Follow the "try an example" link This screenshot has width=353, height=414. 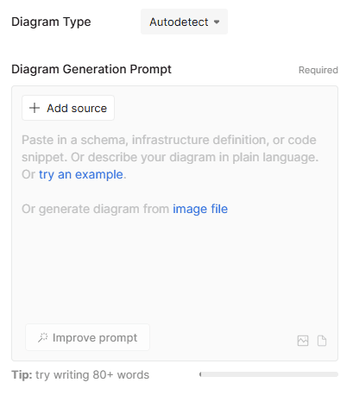81,174
